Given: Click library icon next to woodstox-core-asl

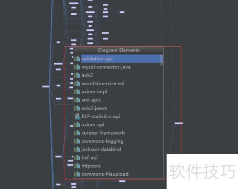Looking at the screenshot, I should click(77, 83).
